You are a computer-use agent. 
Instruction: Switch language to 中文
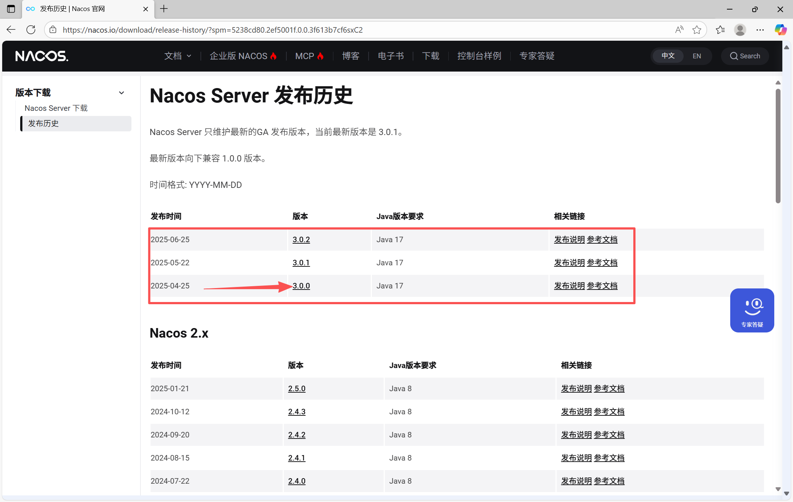(x=668, y=56)
